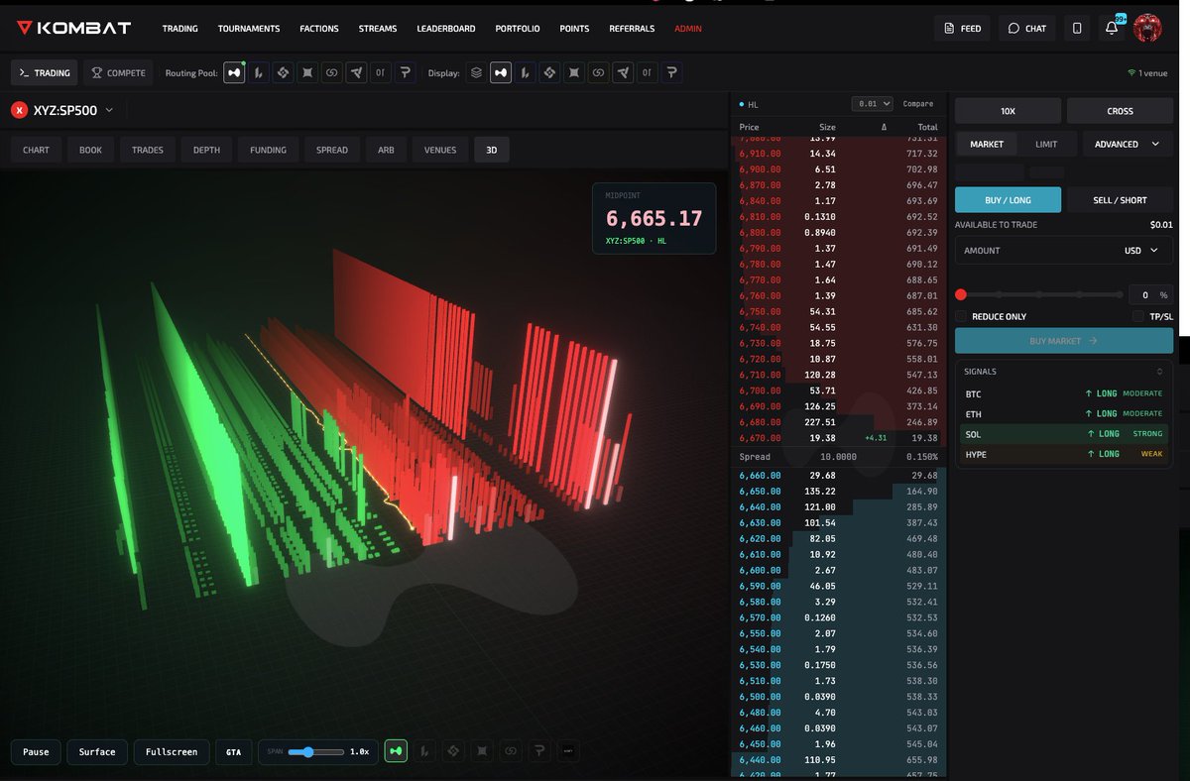This screenshot has width=1190, height=781.
Task: Open the Portfolio page
Action: [x=518, y=29]
